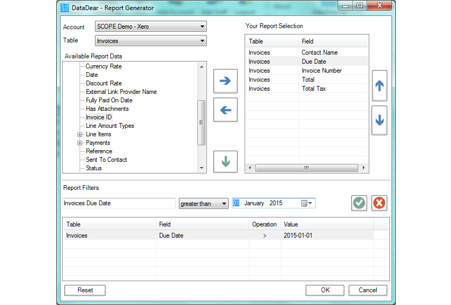Image resolution: width=451 pixels, height=305 pixels.
Task: Open the greater than operator dropdown
Action: pyautogui.click(x=203, y=204)
